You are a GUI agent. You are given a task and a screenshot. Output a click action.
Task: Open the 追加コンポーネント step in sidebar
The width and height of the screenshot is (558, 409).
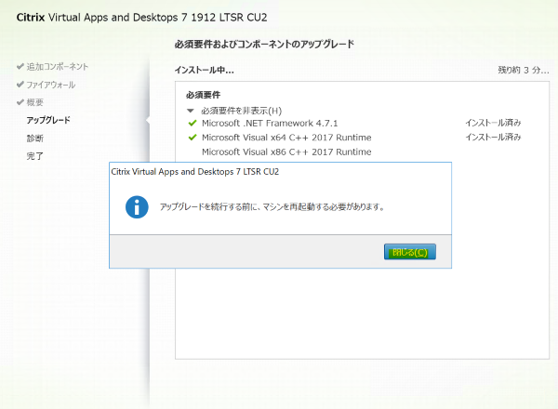coord(58,67)
